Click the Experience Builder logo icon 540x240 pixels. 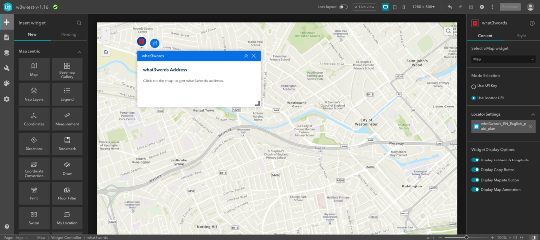[x=7, y=7]
